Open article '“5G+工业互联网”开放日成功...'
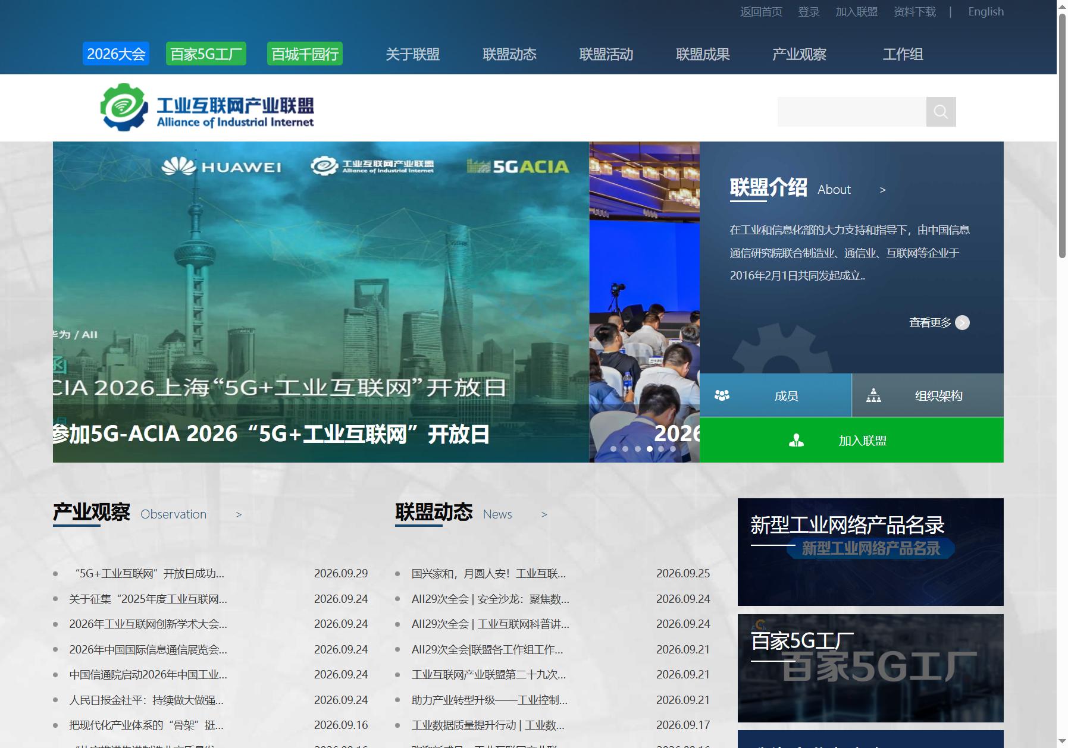 pyautogui.click(x=146, y=574)
